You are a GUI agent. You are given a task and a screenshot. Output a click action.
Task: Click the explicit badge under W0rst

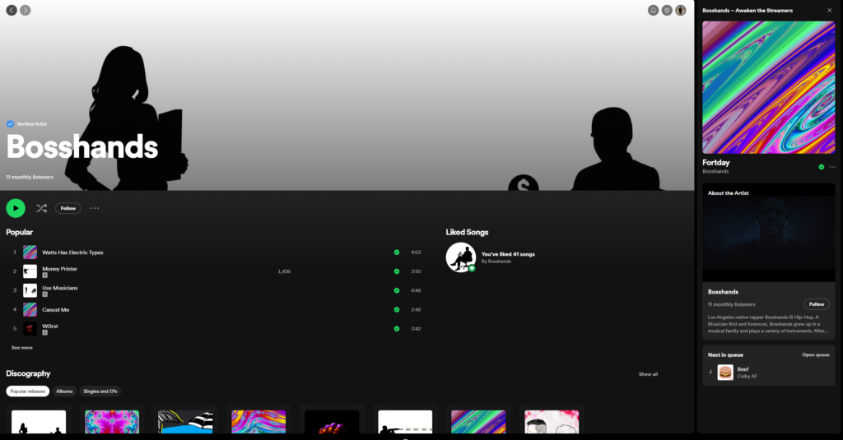[x=44, y=332]
